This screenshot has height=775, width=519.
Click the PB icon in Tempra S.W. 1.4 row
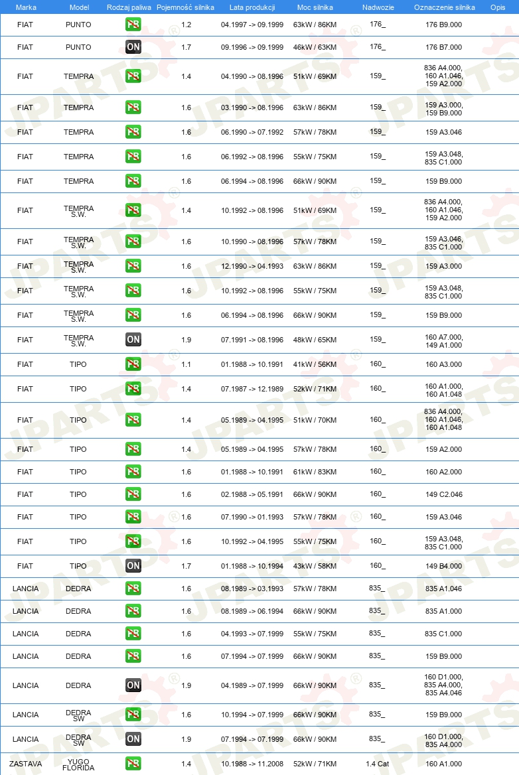(x=133, y=210)
